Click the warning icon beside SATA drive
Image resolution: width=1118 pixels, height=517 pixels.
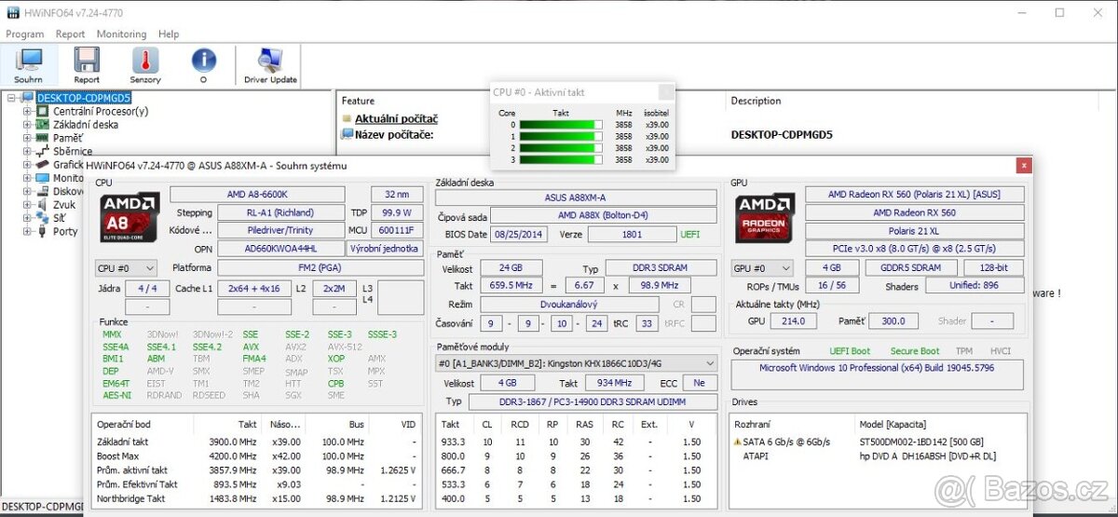[737, 442]
